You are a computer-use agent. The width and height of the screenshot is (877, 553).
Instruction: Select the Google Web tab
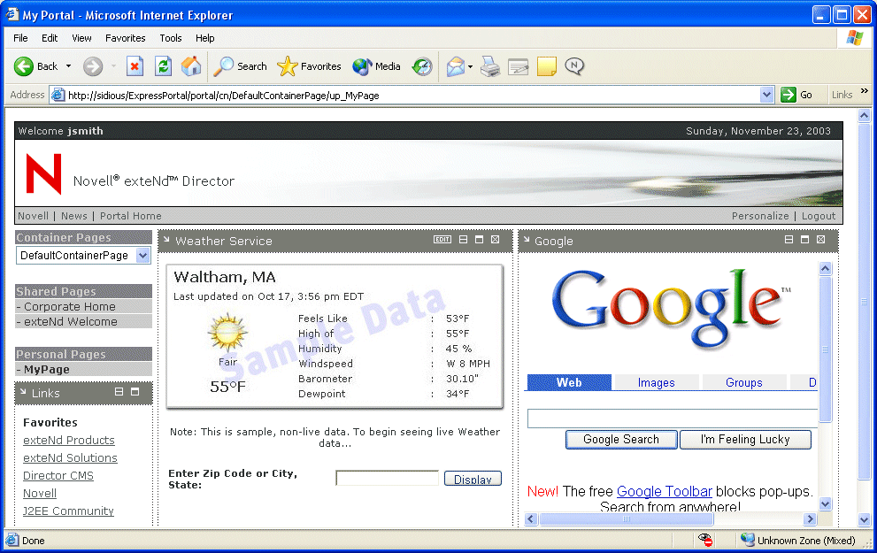point(569,382)
